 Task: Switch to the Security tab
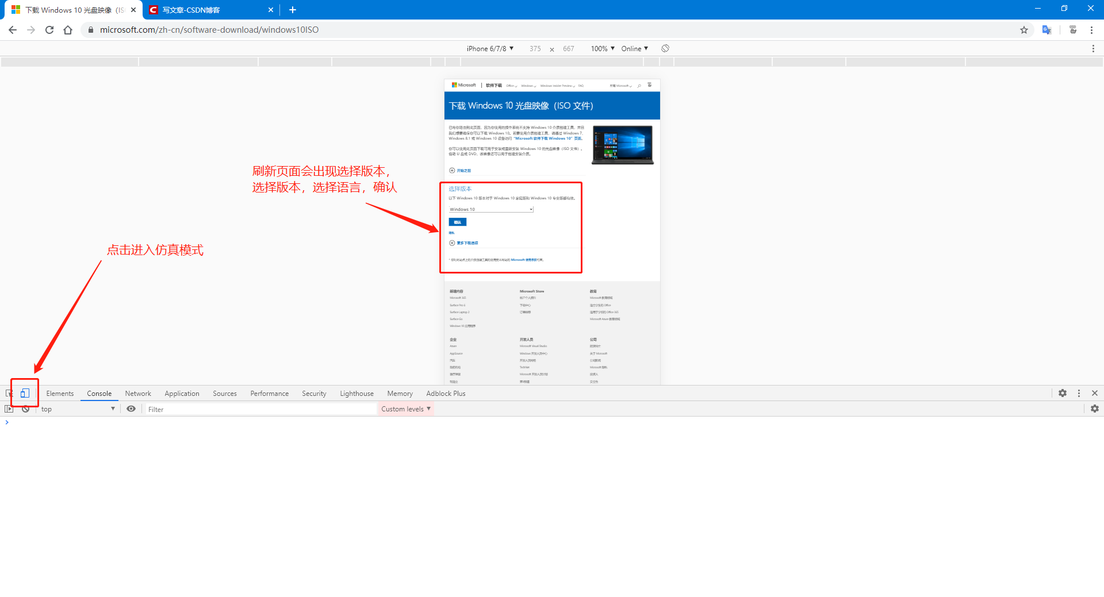pyautogui.click(x=314, y=394)
